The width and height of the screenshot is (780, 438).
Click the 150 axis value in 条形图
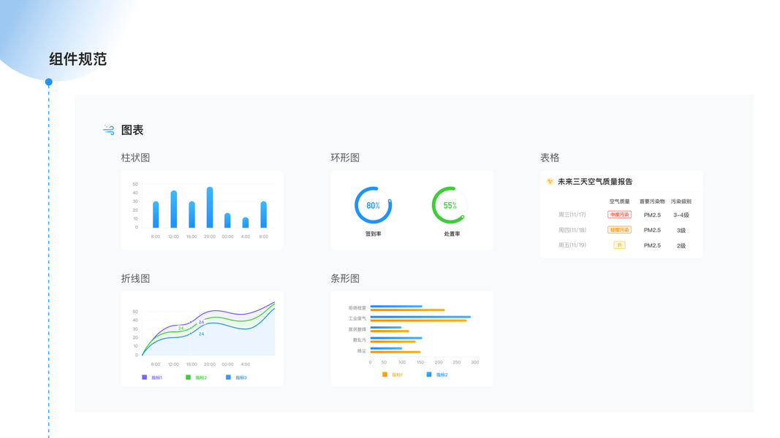[420, 363]
